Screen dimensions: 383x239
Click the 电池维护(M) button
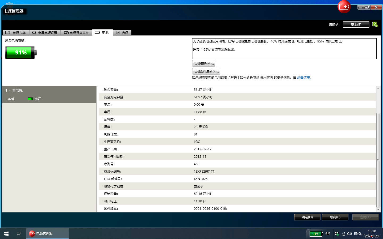tap(203, 63)
